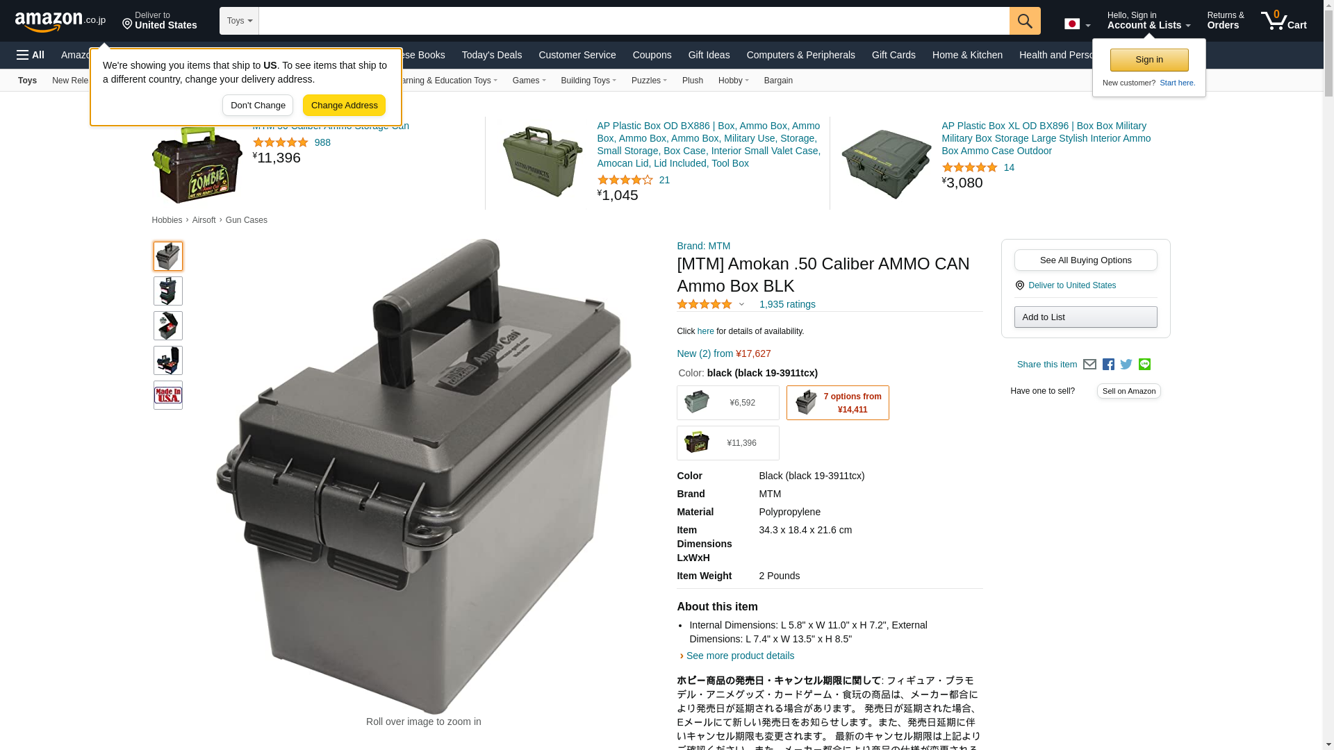
Task: Click the 1,935 ratings link
Action: [787, 304]
